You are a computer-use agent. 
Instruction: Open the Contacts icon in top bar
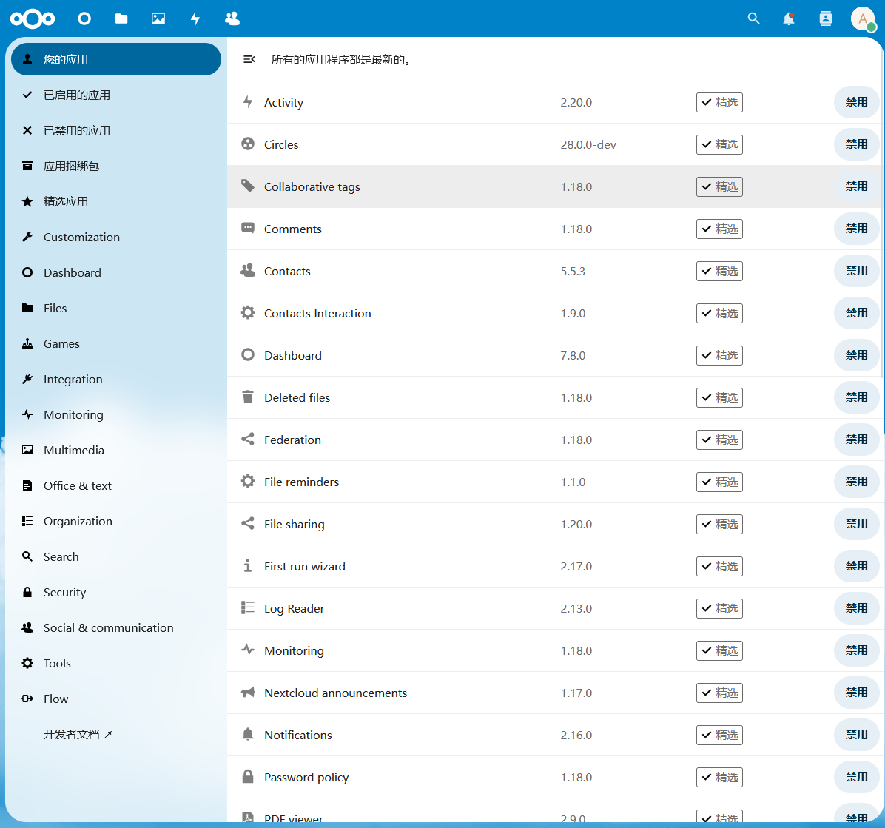pos(232,18)
